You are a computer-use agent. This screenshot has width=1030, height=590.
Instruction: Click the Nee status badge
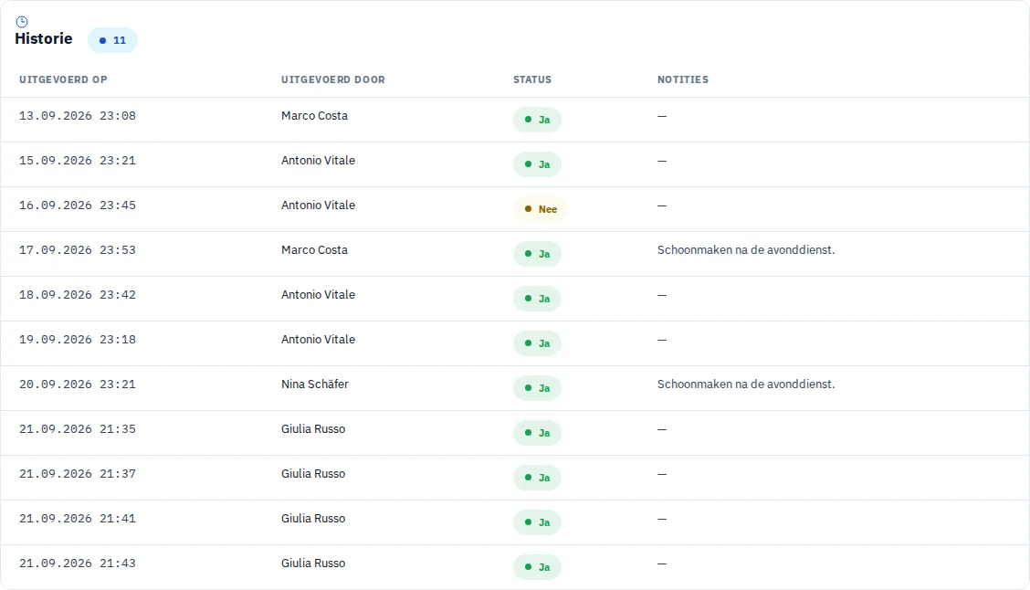coord(541,209)
